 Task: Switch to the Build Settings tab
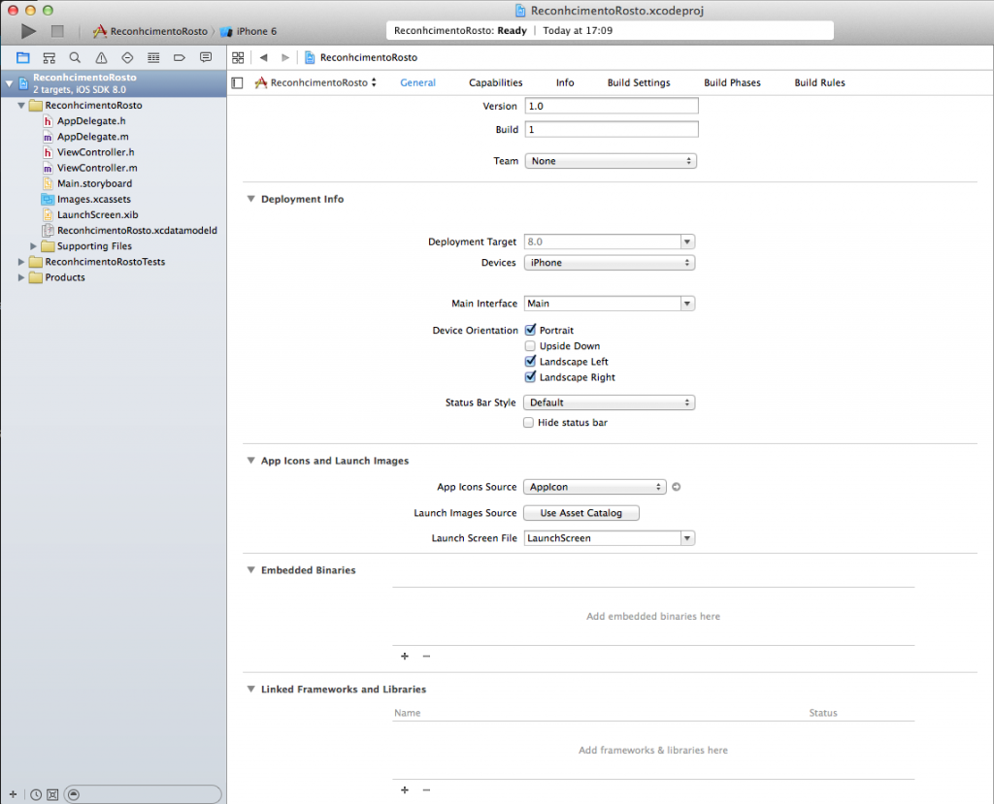click(638, 82)
